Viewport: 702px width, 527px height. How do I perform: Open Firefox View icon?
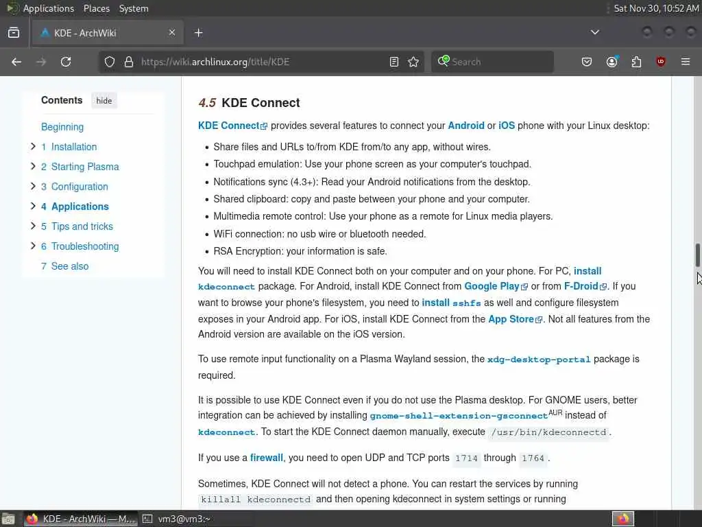(x=14, y=33)
